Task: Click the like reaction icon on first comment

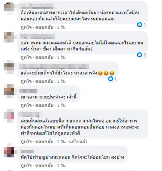Action: pos(140,25)
